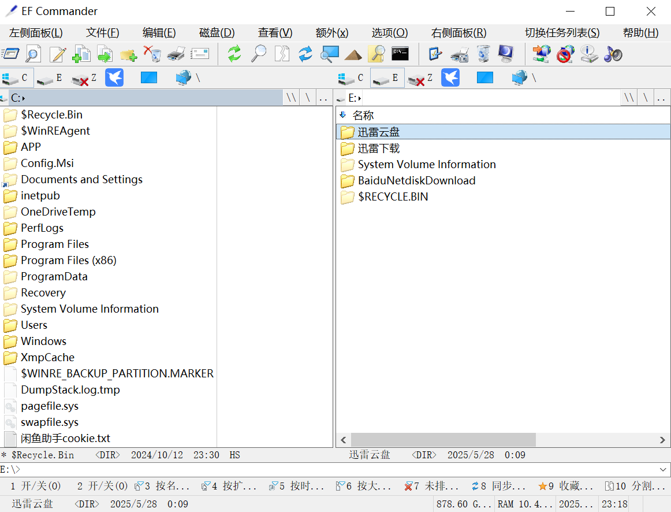The image size is (671, 512).
Task: Click the move files green-arrow icon
Action: click(x=105, y=54)
